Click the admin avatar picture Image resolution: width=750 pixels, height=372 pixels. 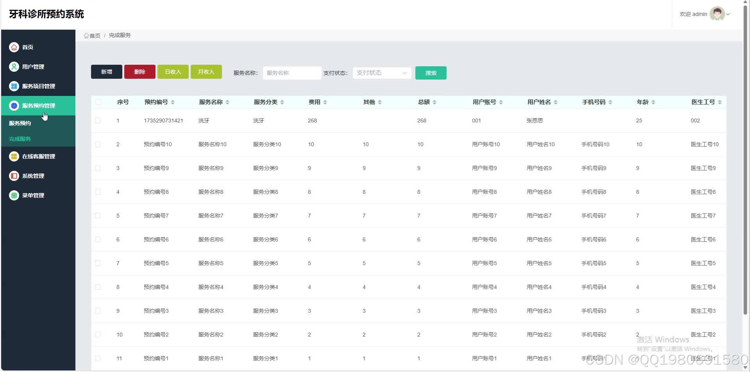(717, 14)
